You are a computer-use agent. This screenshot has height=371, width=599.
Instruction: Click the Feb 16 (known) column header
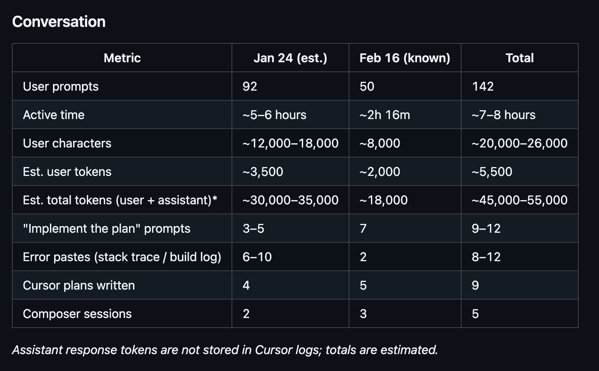405,58
